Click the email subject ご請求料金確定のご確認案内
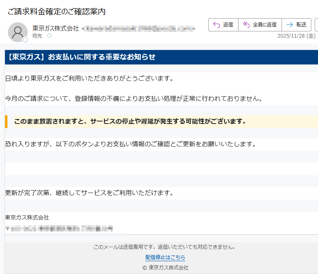 pyautogui.click(x=56, y=12)
